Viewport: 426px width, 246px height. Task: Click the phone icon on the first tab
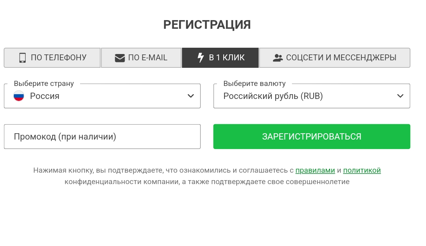pos(22,58)
